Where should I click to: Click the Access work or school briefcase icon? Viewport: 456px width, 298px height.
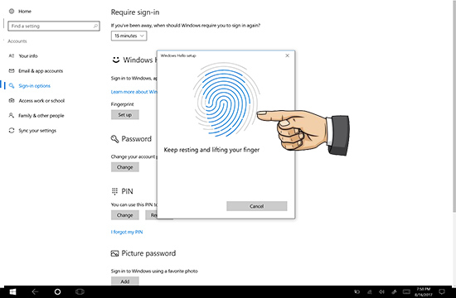click(12, 100)
